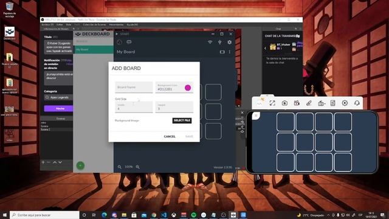Select My Board in the Deckboard sidebar
The height and width of the screenshot is (219, 389).
[x=94, y=49]
